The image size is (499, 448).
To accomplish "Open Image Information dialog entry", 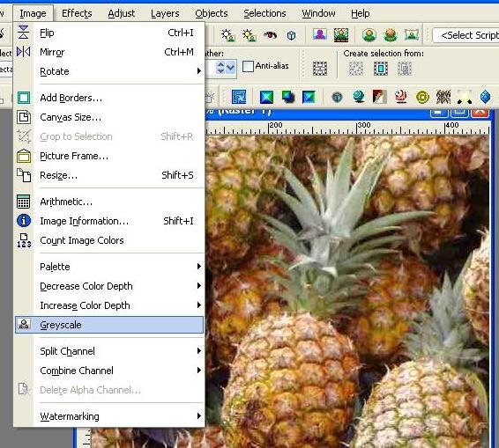I will click(x=108, y=221).
